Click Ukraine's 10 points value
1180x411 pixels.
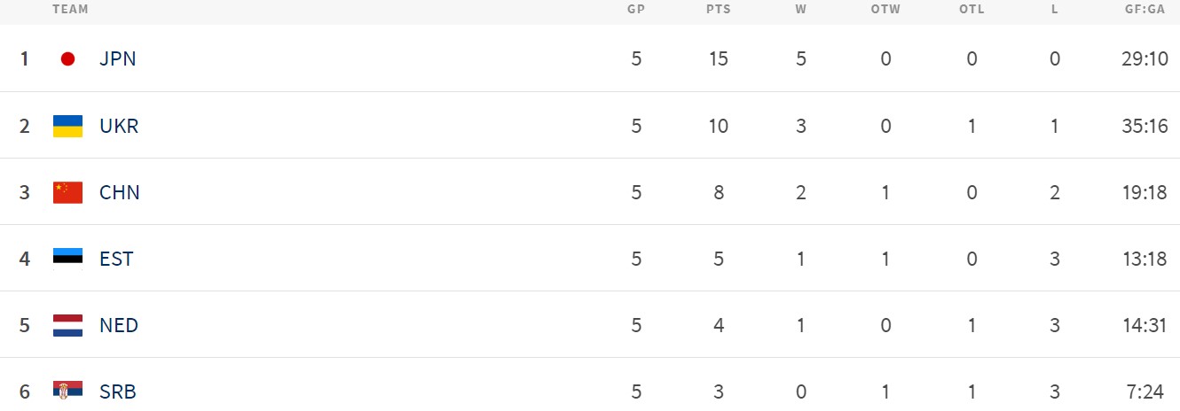coord(719,126)
